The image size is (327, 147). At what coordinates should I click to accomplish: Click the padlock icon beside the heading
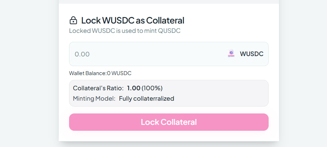(x=73, y=20)
